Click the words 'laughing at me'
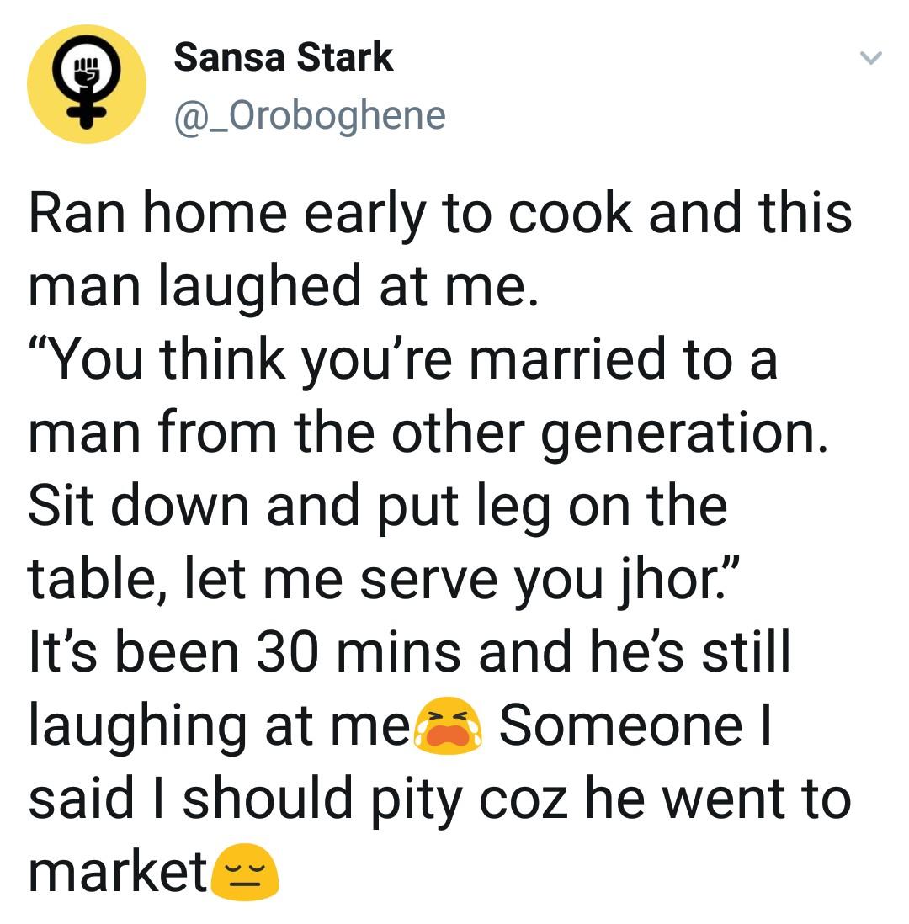The width and height of the screenshot is (909, 924). pos(220,726)
